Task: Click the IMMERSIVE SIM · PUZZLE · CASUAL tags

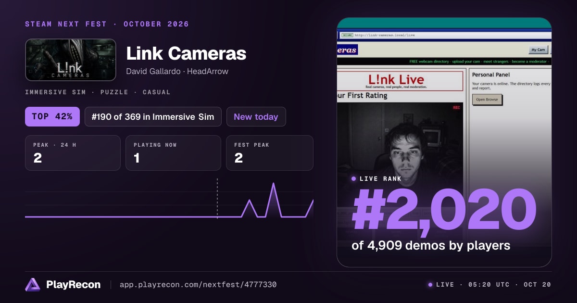Action: (98, 92)
